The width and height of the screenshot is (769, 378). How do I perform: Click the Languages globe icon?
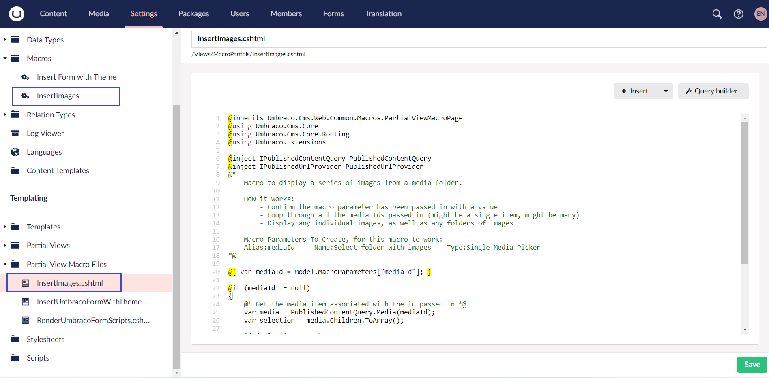(15, 152)
